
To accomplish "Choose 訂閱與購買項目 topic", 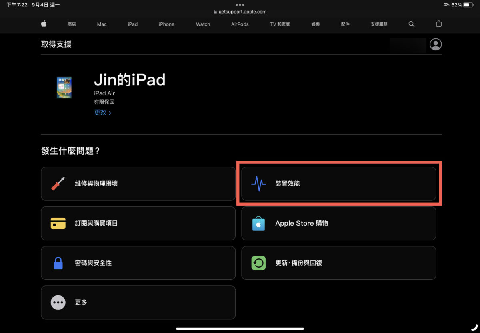I will click(x=138, y=223).
